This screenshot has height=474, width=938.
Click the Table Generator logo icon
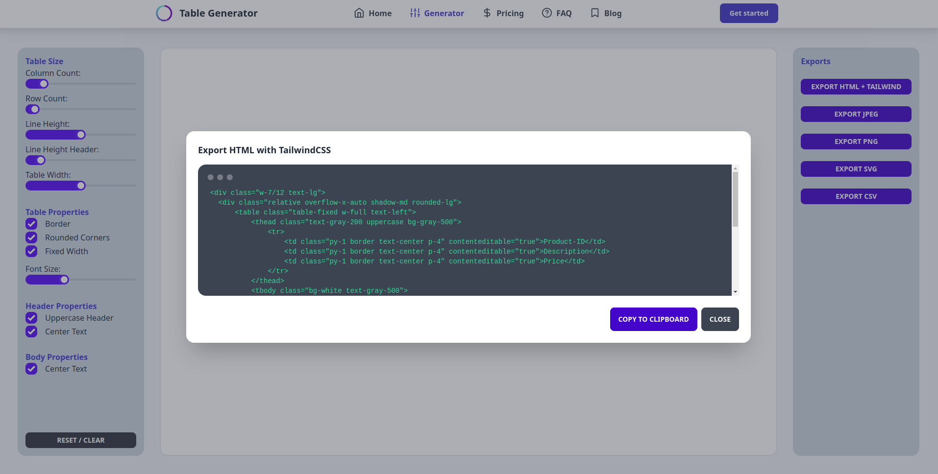(x=164, y=13)
